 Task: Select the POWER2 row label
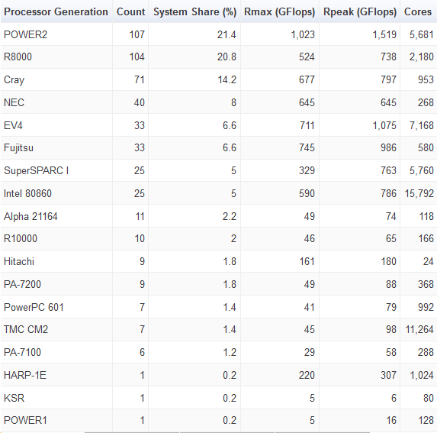(x=26, y=34)
